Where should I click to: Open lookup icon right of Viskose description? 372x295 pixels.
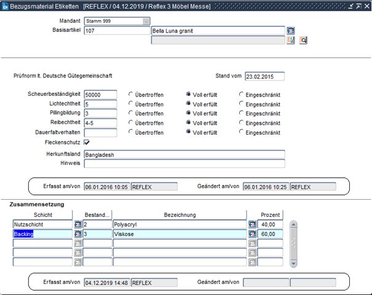click(x=252, y=234)
